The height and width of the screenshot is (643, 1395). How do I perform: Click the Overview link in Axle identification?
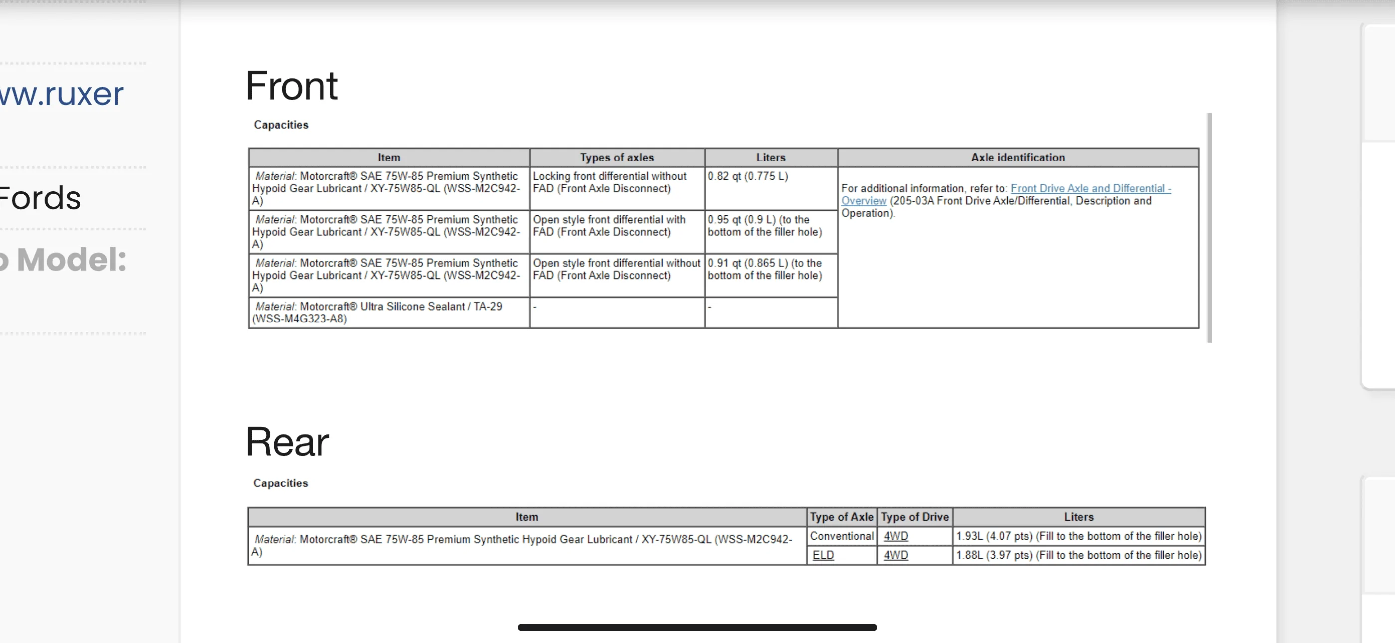863,201
